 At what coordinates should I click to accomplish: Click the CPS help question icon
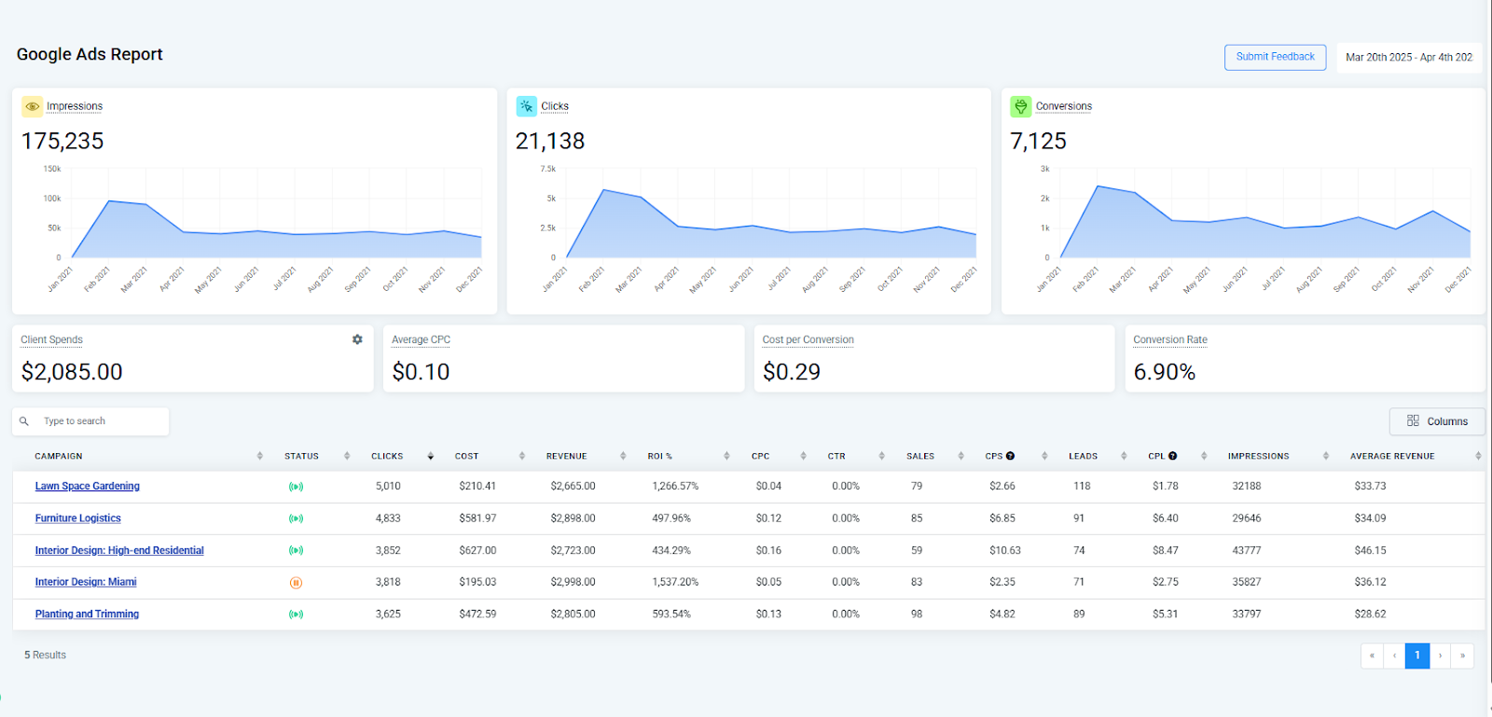pos(1010,456)
